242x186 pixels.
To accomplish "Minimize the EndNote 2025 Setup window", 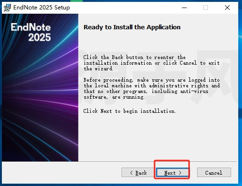I will [x=184, y=8].
